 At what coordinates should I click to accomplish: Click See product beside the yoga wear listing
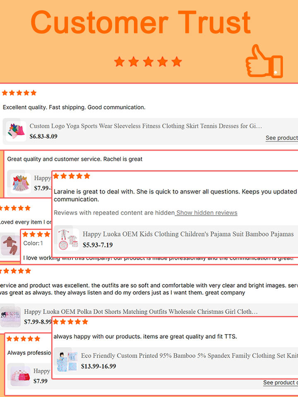[282, 138]
